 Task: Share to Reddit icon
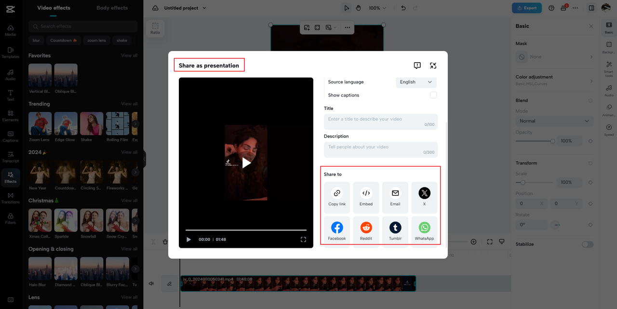pos(366,228)
